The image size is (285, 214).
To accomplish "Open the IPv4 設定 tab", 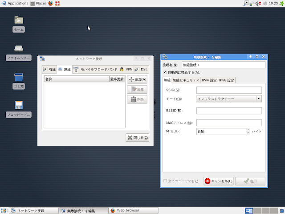I will (x=209, y=80).
